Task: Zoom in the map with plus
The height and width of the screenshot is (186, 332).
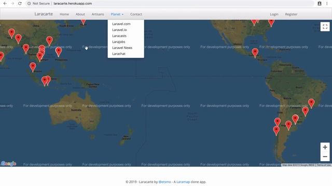Action: (x=325, y=147)
